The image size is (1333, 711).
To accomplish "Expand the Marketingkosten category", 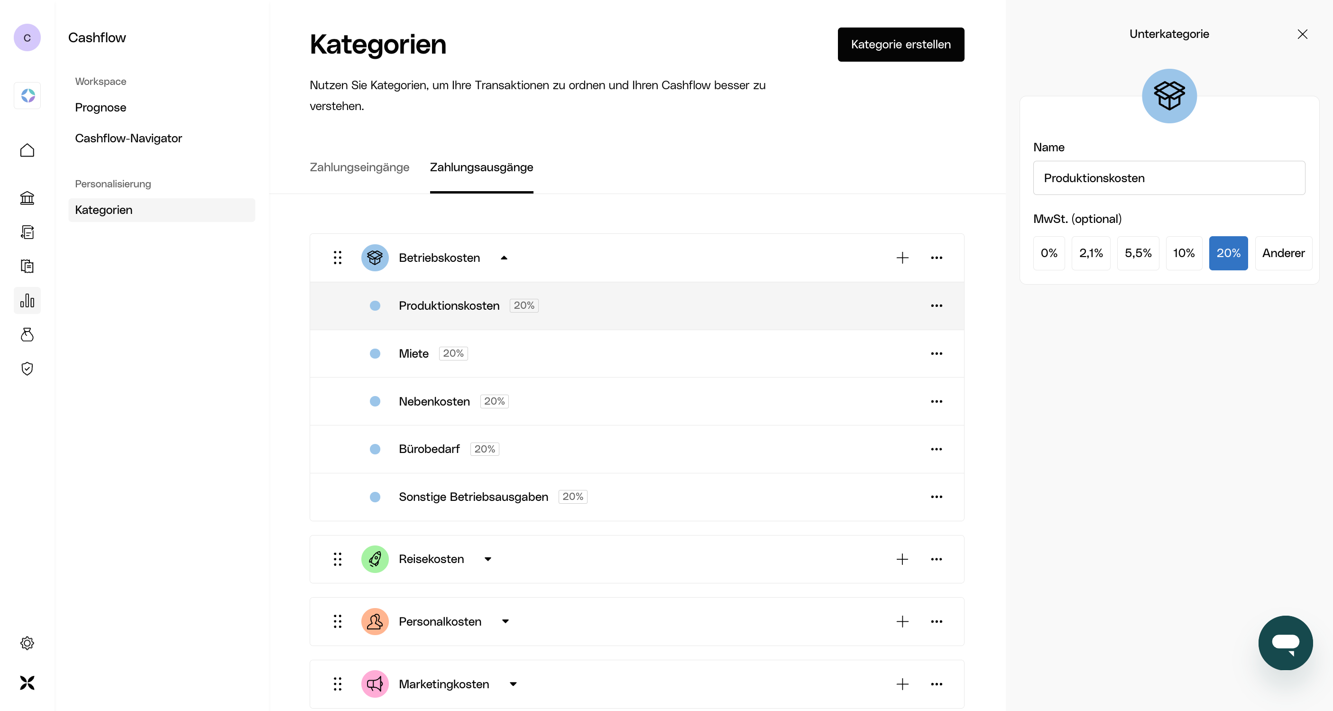I will click(513, 684).
